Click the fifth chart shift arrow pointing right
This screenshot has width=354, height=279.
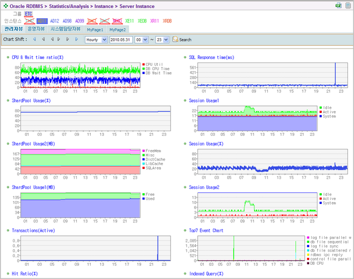(x=68, y=39)
